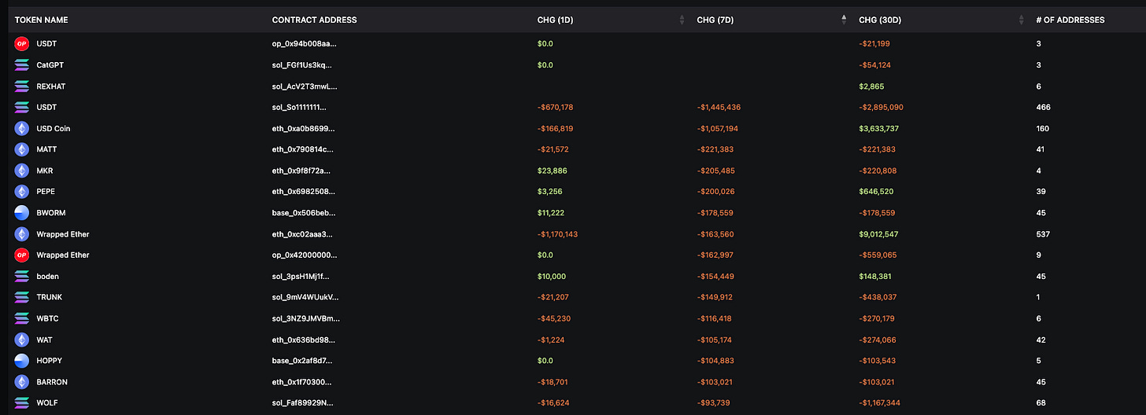Click the Solana icon beside CatGPT
Screen dimensions: 1146x415
click(x=21, y=65)
